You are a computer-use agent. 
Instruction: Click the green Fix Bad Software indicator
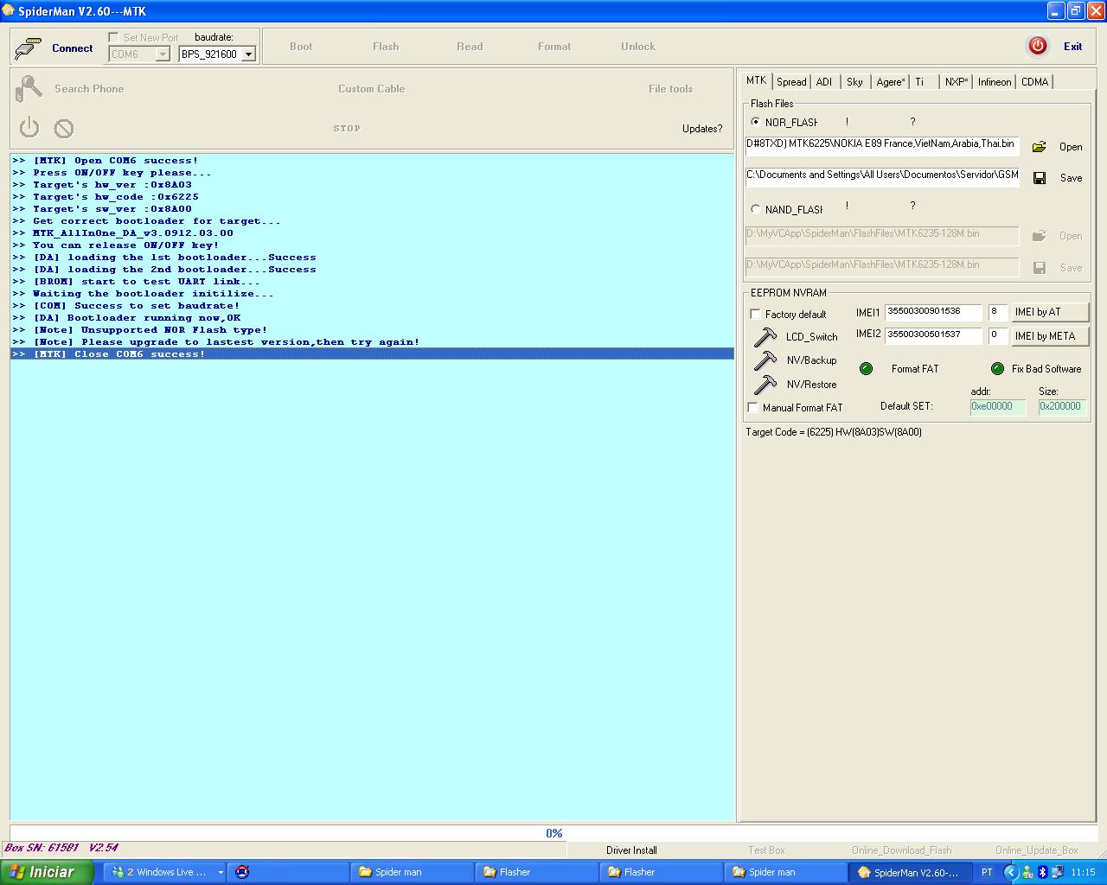997,369
